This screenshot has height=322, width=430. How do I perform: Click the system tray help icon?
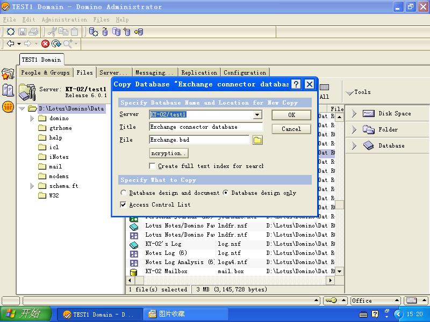click(375, 314)
